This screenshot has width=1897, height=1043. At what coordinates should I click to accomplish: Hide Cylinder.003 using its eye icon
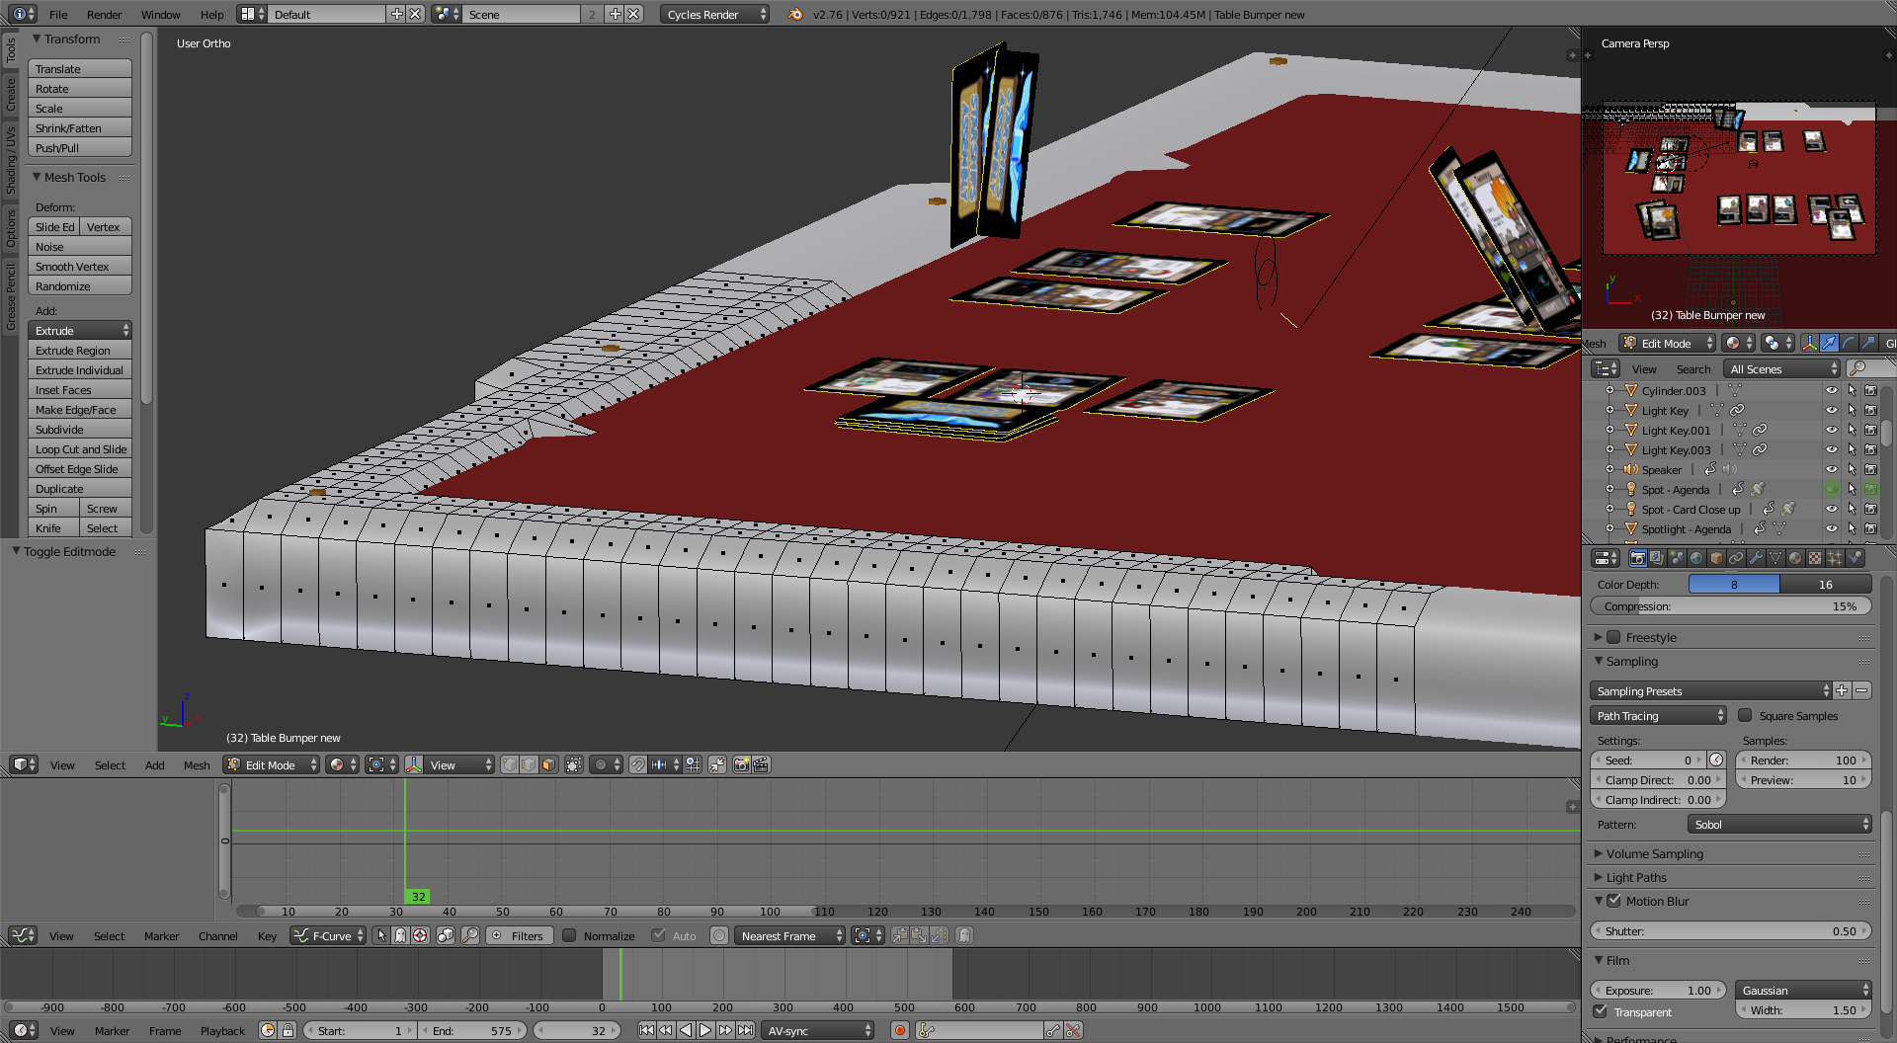click(x=1831, y=390)
